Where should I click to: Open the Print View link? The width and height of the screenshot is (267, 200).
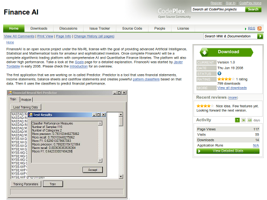pos(45,36)
